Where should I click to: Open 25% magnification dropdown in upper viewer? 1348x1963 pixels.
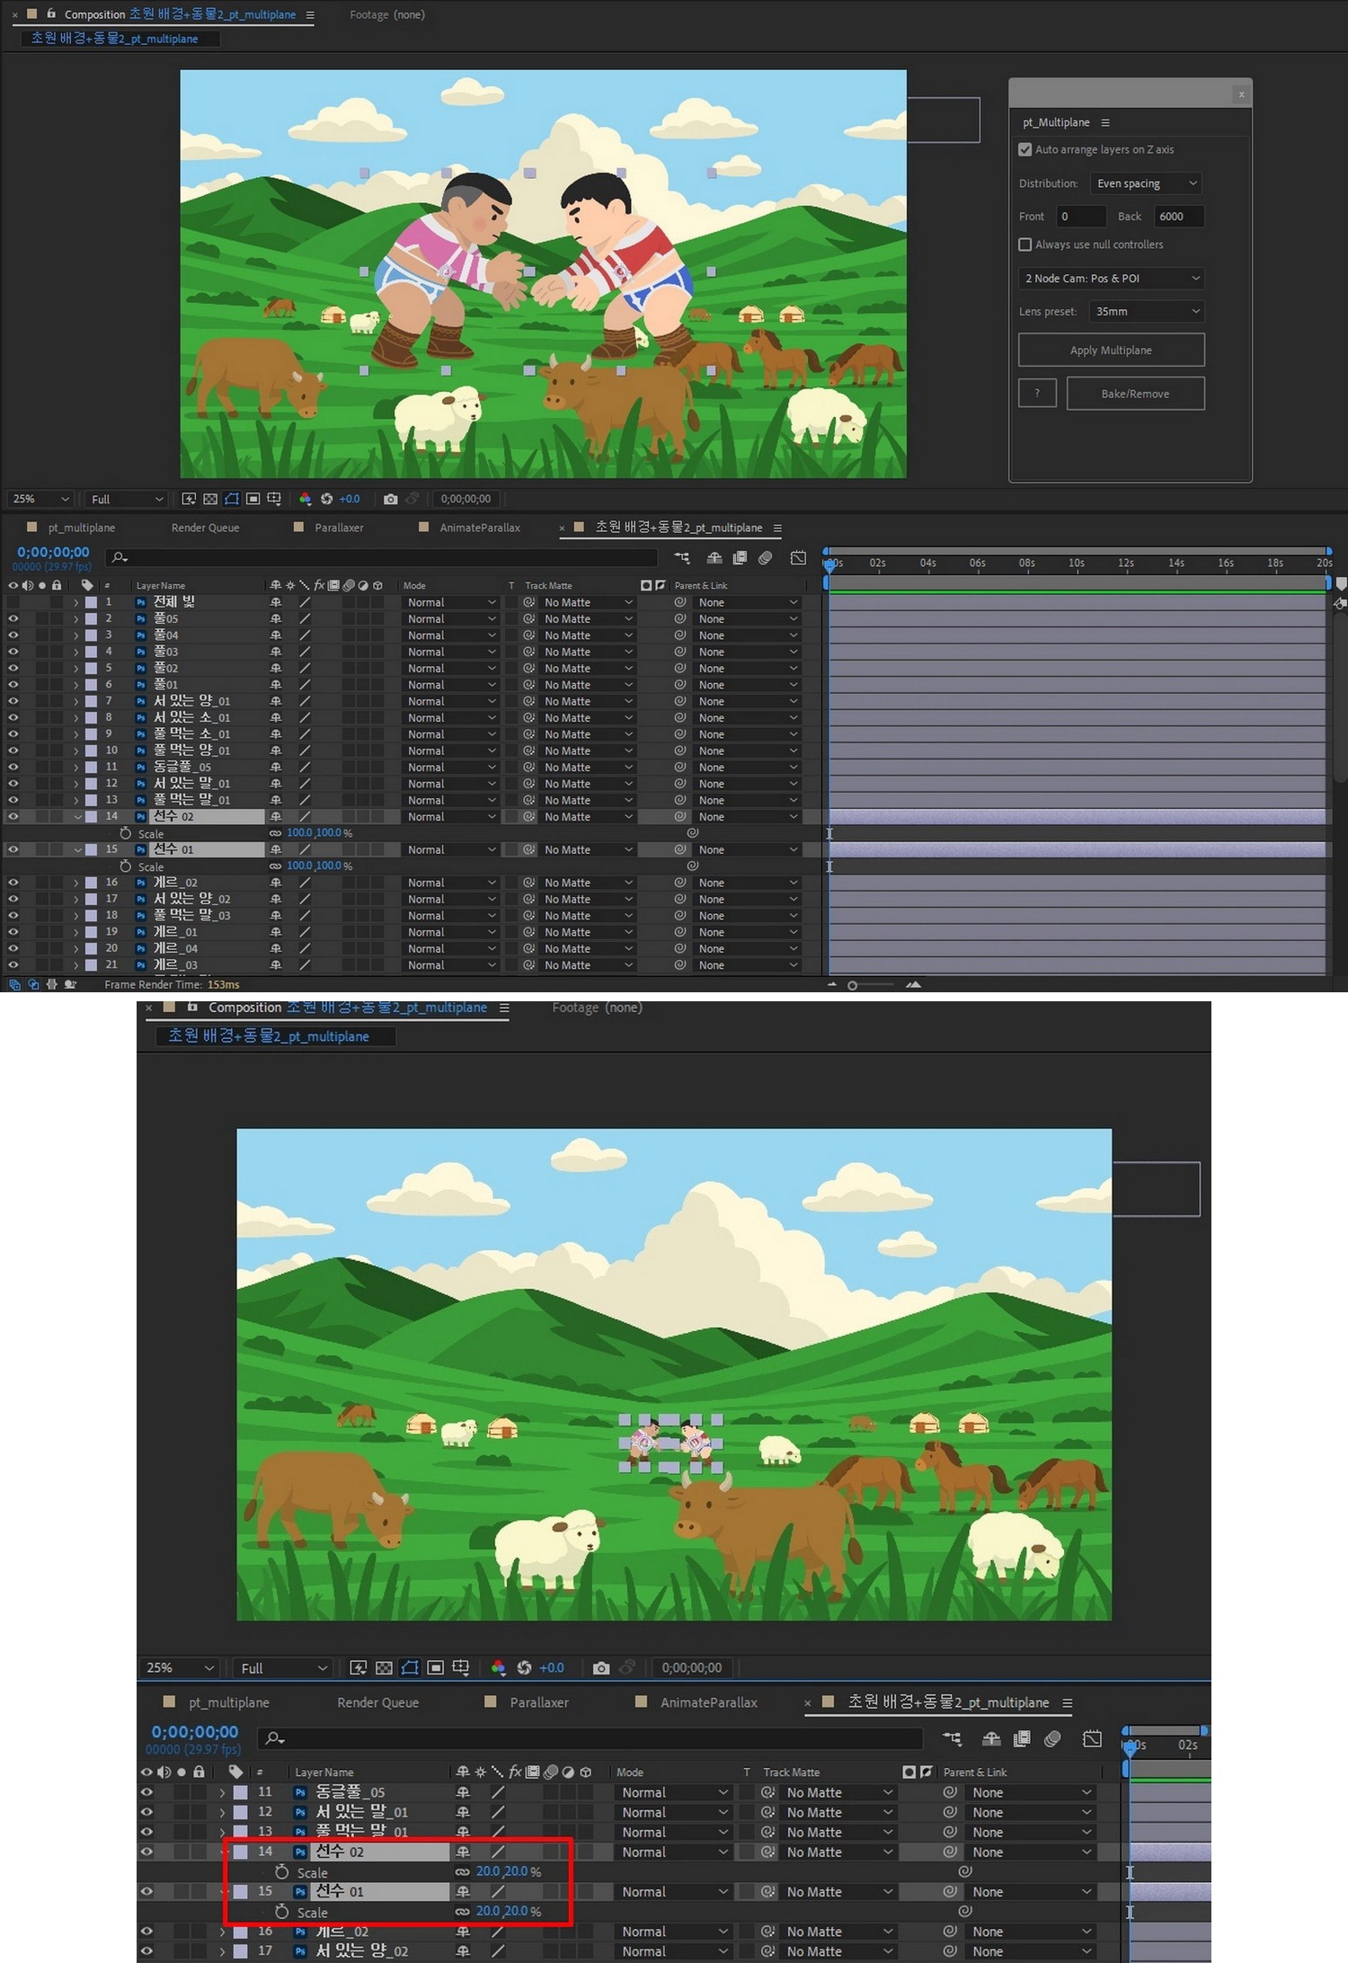(40, 499)
